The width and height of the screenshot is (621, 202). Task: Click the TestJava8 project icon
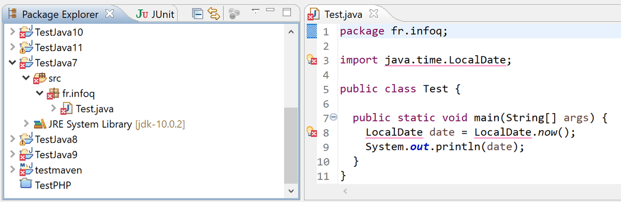click(26, 139)
